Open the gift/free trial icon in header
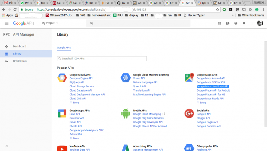 pos(220,23)
